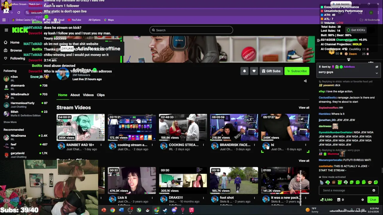Switch to the Clips tab

pyautogui.click(x=101, y=95)
